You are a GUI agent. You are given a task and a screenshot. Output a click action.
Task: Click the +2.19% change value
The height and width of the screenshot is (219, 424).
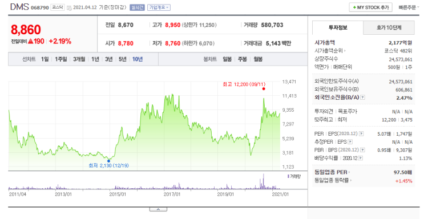[60, 42]
